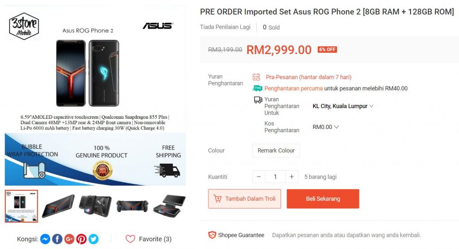View thumbnail of phone with gamepad controllers

point(132,206)
